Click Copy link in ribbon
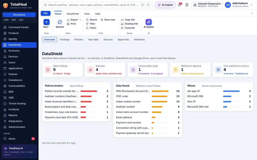257x160 pixels. pos(128,20)
